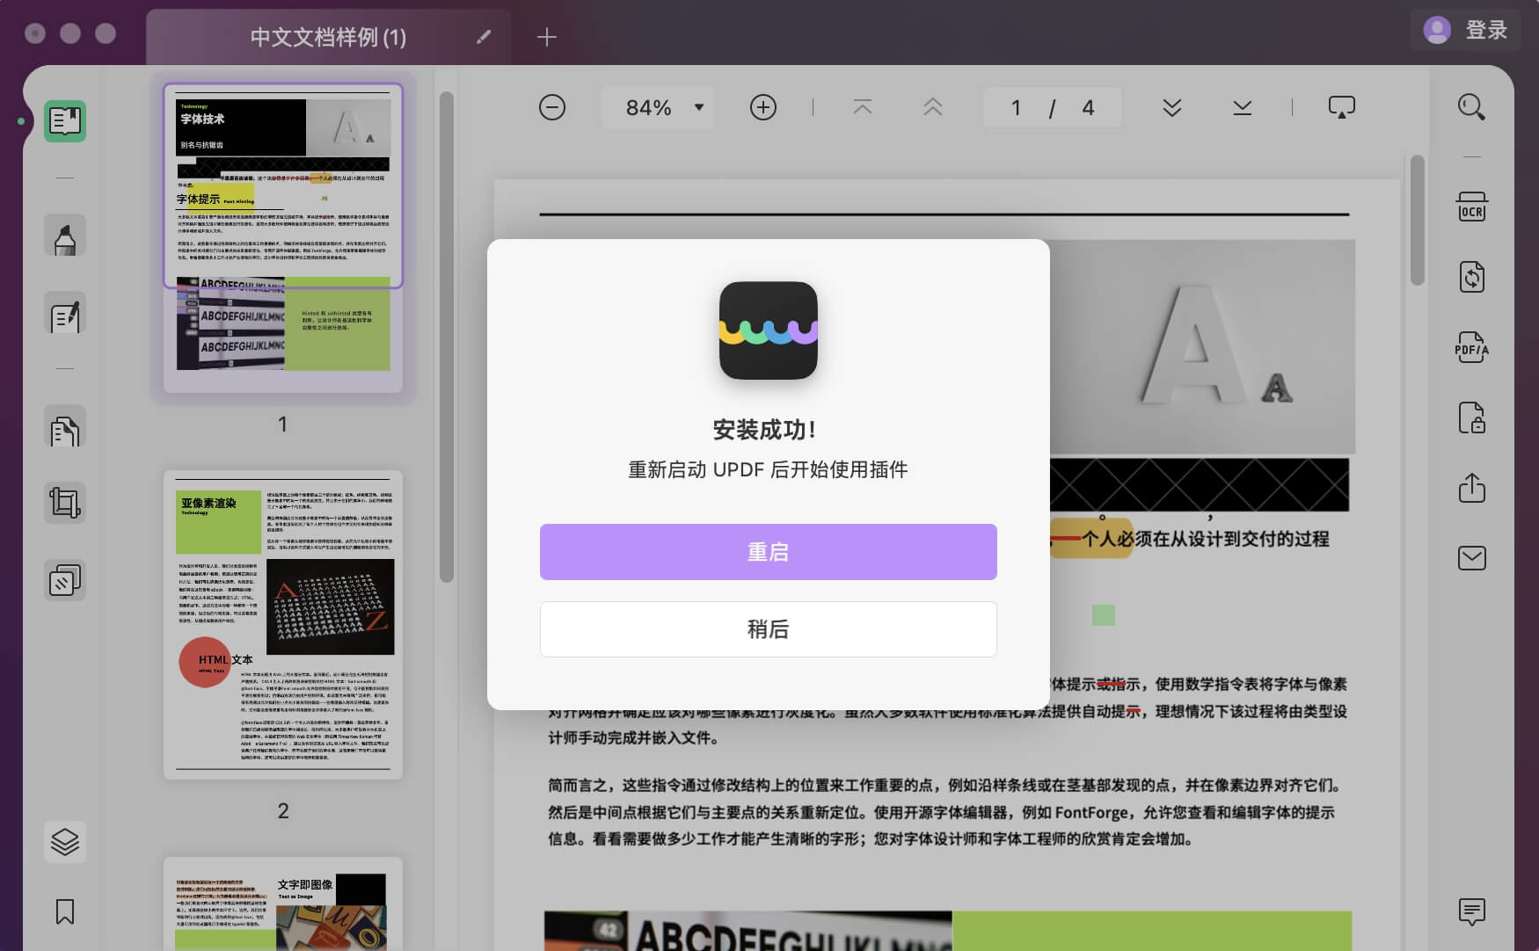This screenshot has width=1539, height=951.
Task: Jump to the first page
Action: click(863, 108)
